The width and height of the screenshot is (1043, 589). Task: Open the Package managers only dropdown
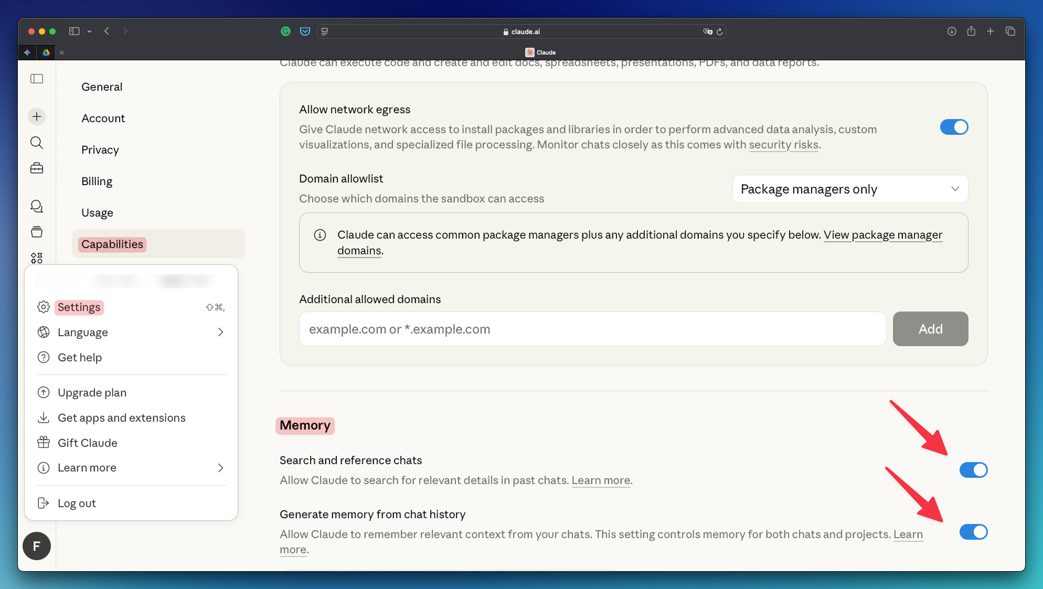point(850,189)
